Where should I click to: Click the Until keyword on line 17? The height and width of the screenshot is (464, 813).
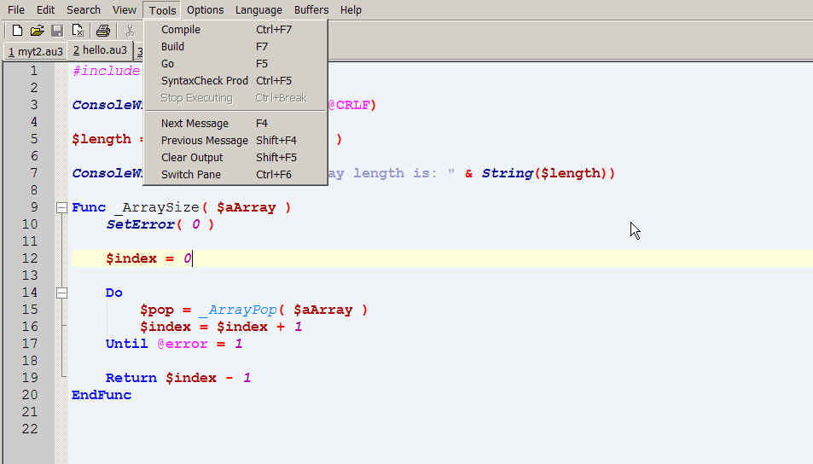[126, 344]
